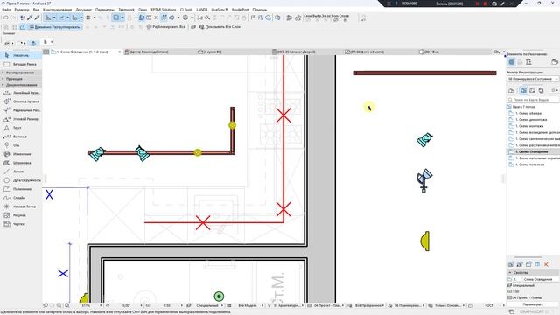Expand the Конструирование toolbox group
Viewport: 560px width, 315px height.
pos(21,73)
